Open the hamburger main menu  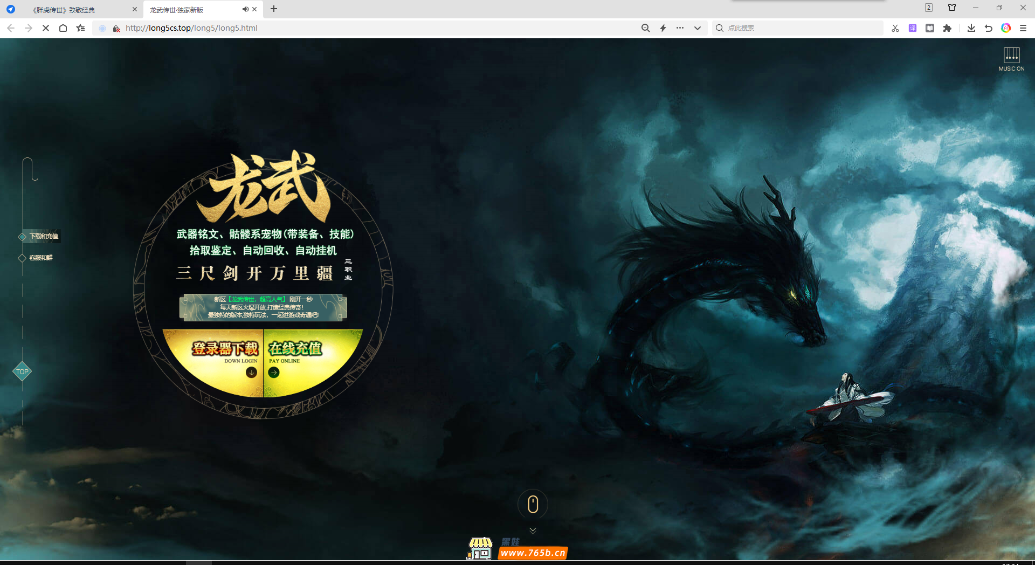(1023, 28)
